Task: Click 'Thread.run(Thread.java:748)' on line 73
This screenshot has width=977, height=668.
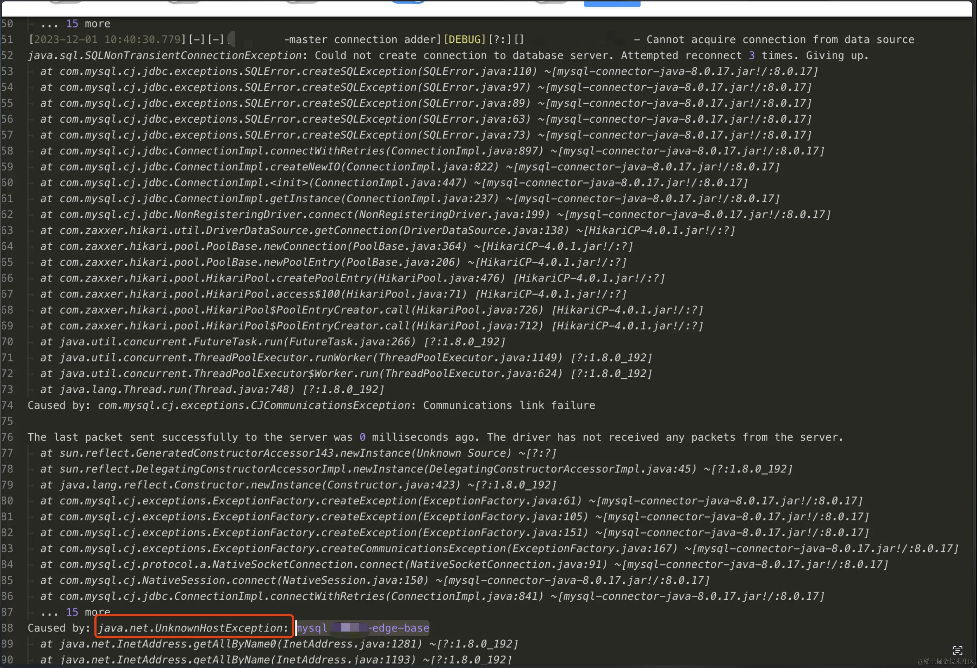Action: click(209, 390)
